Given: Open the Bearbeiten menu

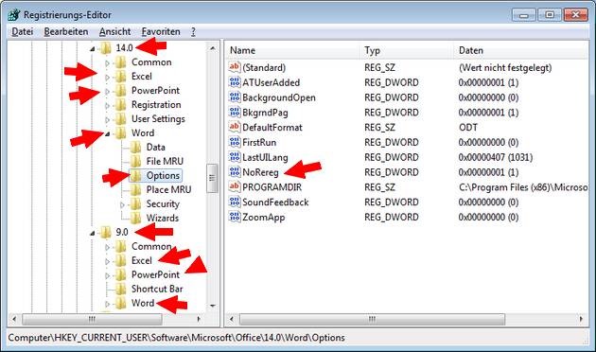Looking at the screenshot, I should point(66,31).
